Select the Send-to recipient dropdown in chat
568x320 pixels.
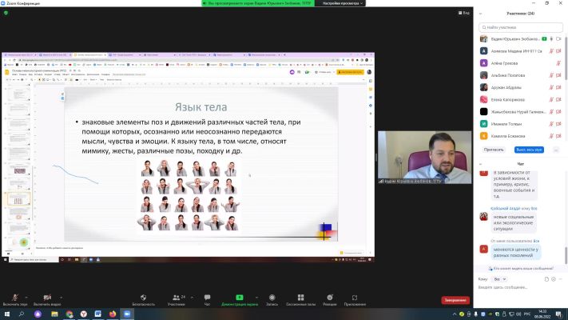tap(499, 279)
